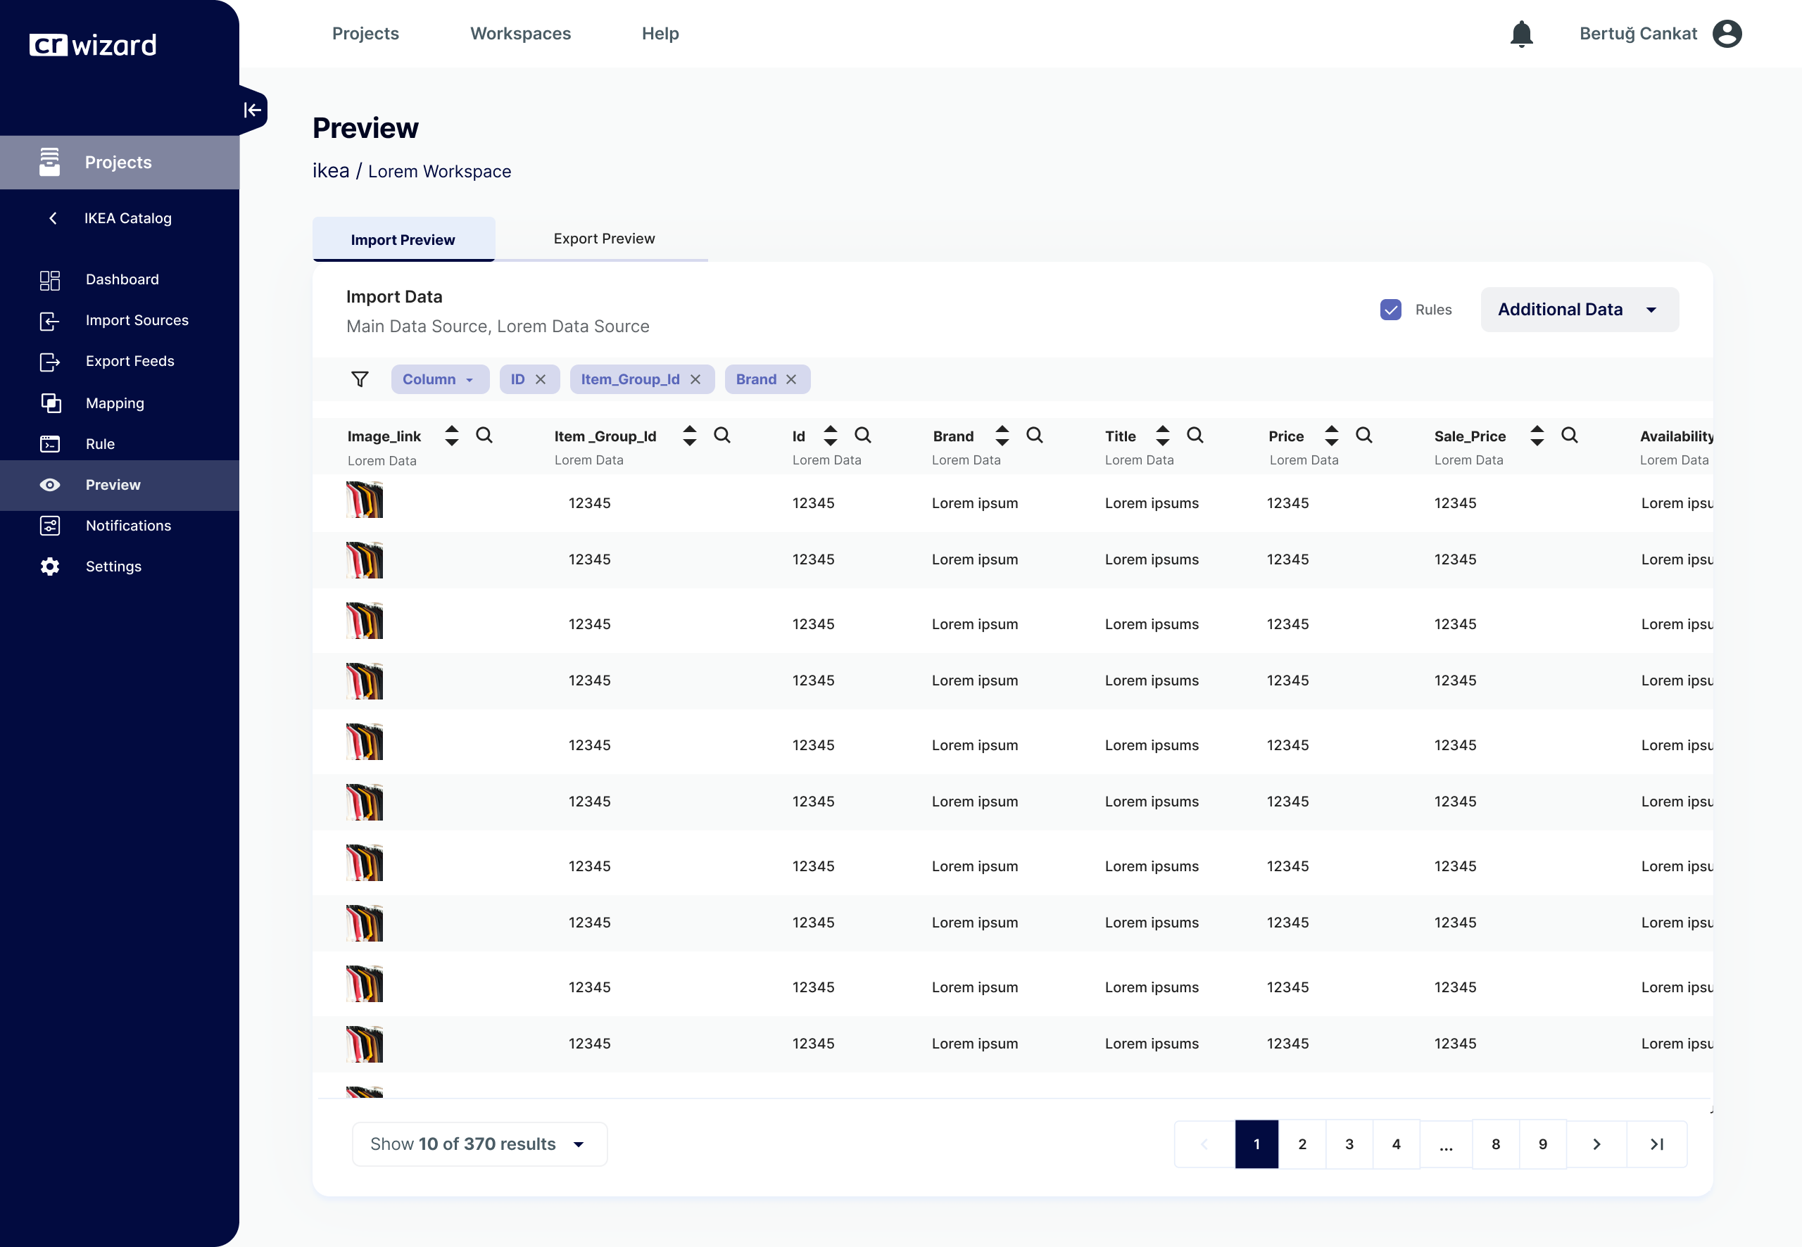Sort by the Price column
1802x1247 pixels.
coord(1332,435)
